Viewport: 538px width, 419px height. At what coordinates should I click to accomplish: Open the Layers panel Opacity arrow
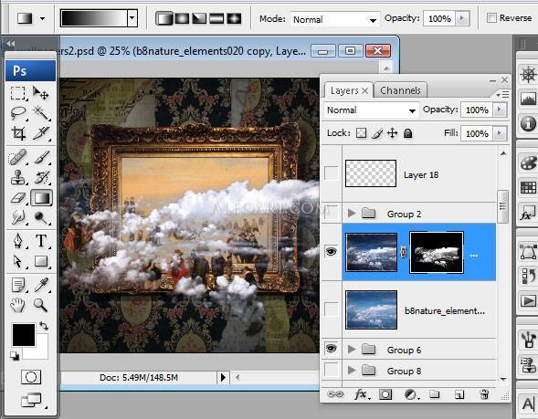coord(500,110)
